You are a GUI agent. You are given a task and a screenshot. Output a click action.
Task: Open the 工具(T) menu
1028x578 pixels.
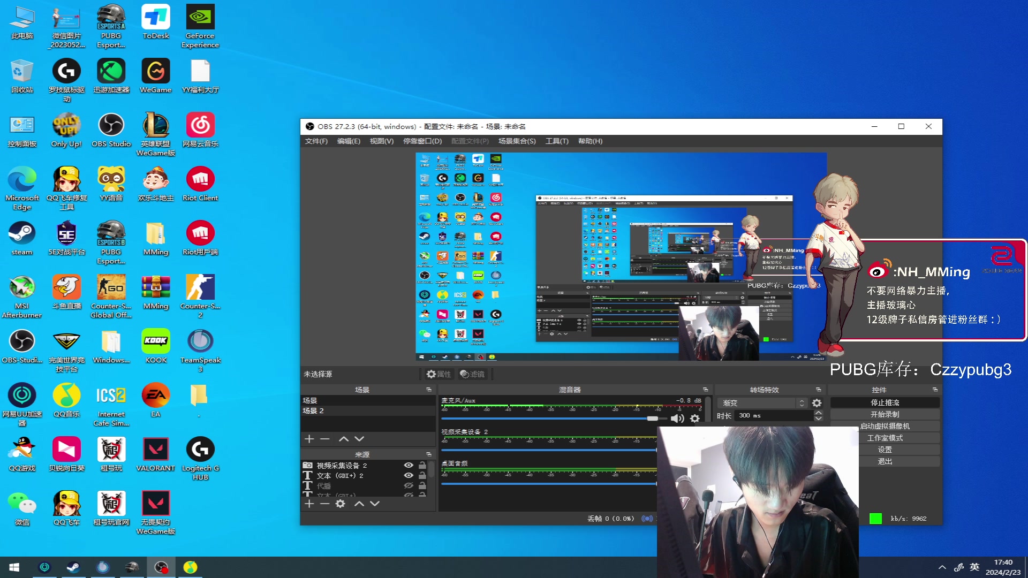tap(556, 141)
